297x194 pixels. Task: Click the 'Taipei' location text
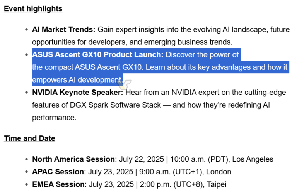coord(217,184)
